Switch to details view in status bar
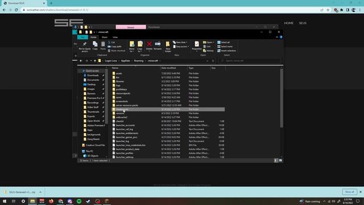 (x=276, y=161)
